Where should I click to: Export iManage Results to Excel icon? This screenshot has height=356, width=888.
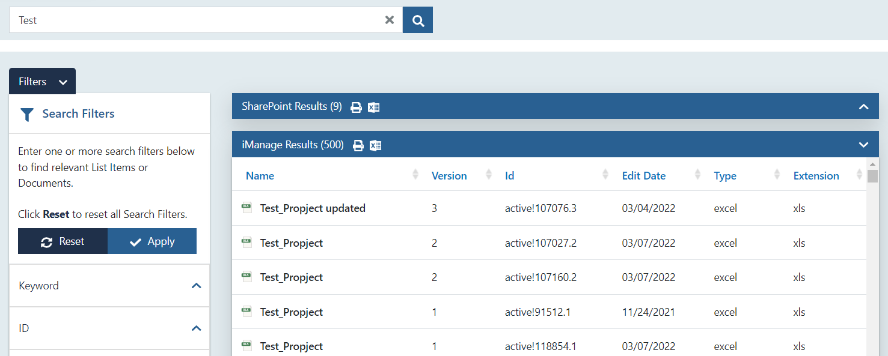click(376, 145)
